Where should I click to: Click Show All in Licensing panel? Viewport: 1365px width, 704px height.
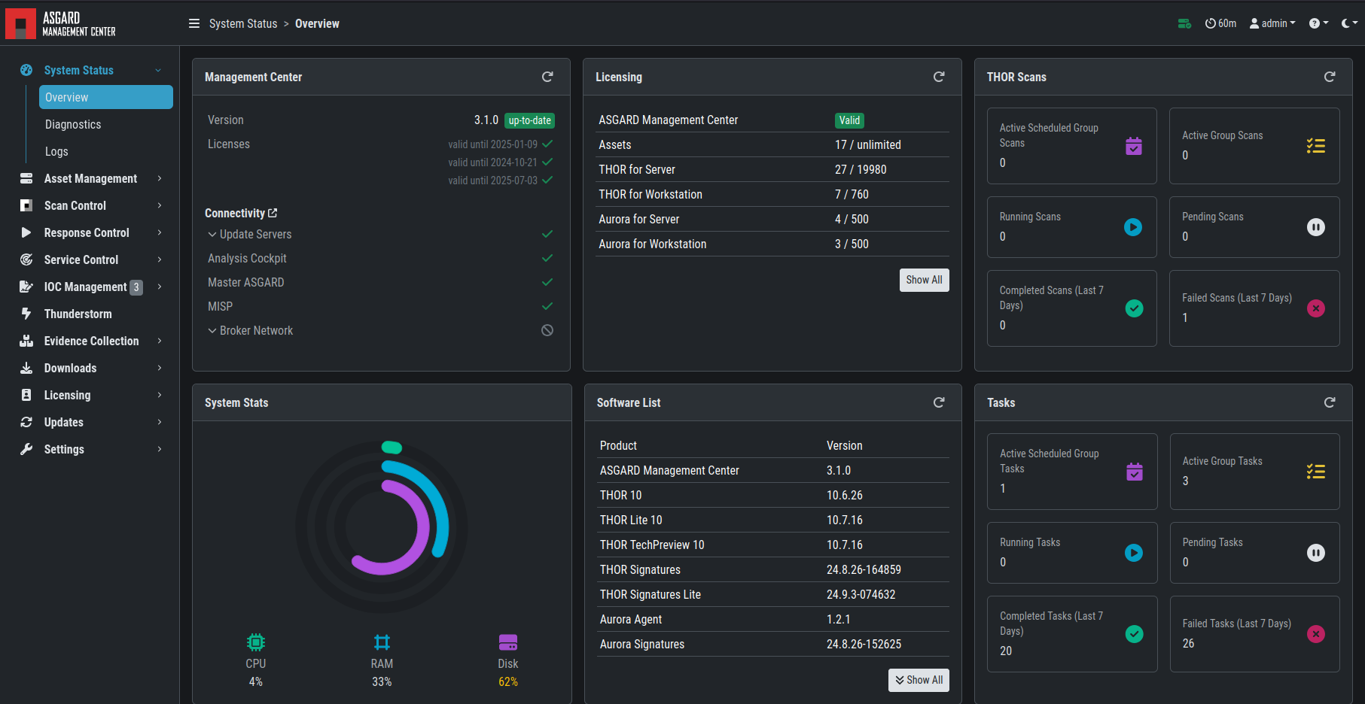coord(924,280)
